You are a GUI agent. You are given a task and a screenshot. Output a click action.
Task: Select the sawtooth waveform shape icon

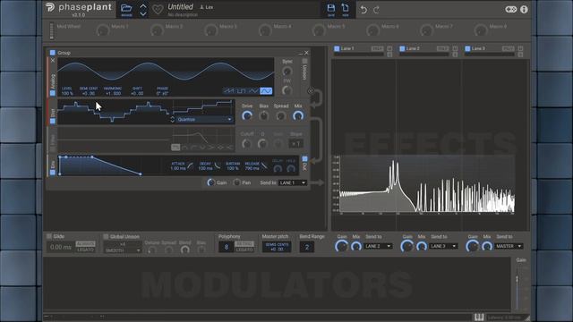229,91
